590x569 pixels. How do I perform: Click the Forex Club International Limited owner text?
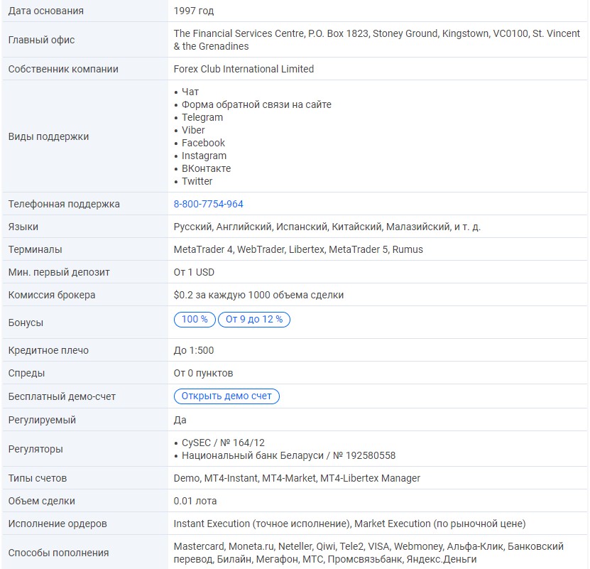tap(244, 69)
